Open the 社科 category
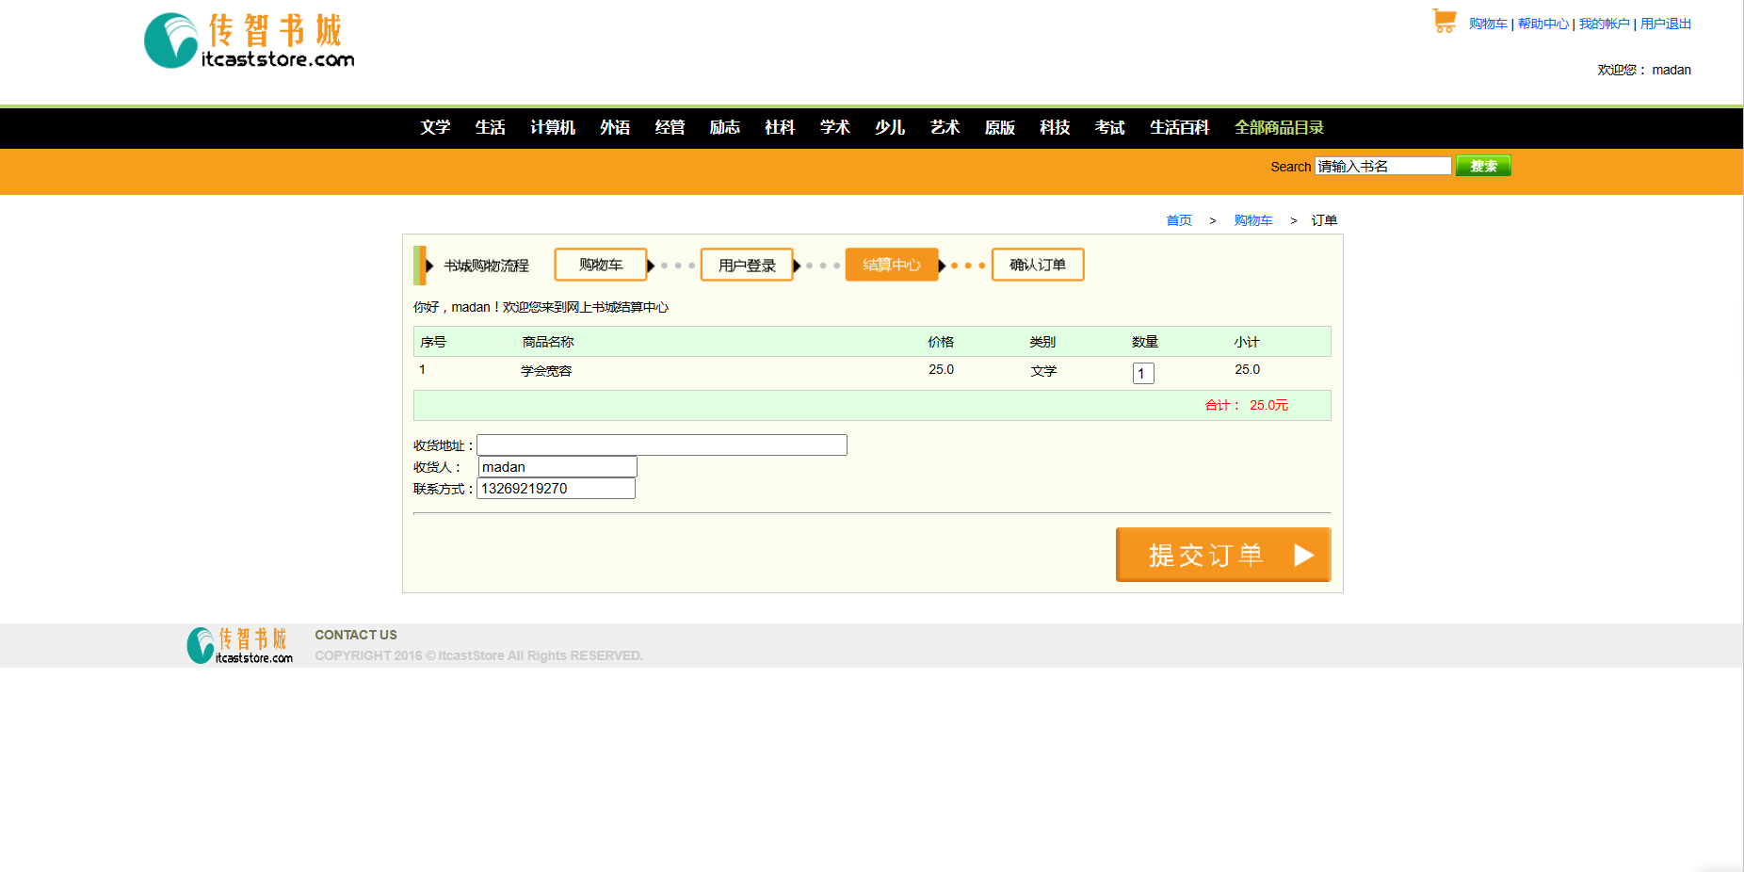1744x872 pixels. (780, 127)
